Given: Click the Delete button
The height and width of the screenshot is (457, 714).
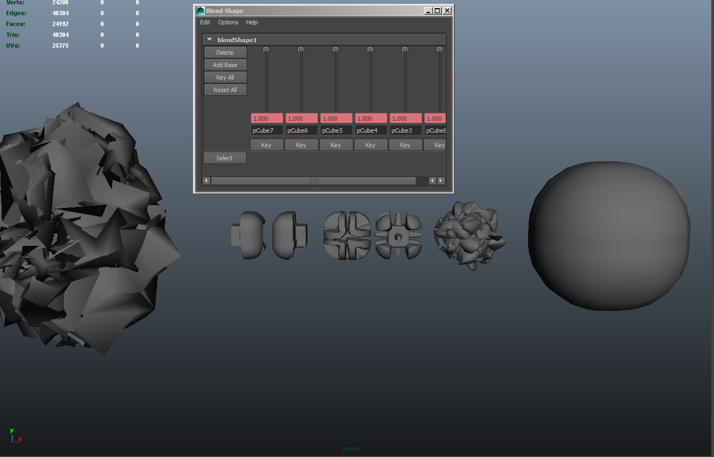Looking at the screenshot, I should (x=225, y=52).
